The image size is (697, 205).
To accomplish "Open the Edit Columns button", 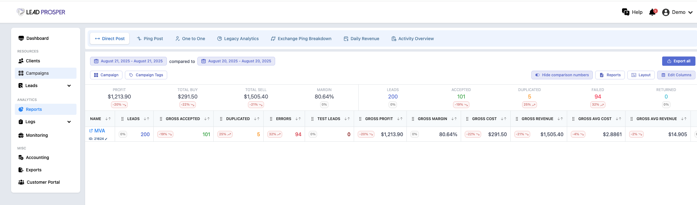I will [x=676, y=75].
